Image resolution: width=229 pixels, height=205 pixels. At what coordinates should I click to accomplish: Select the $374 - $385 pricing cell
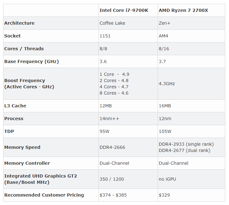113,195
